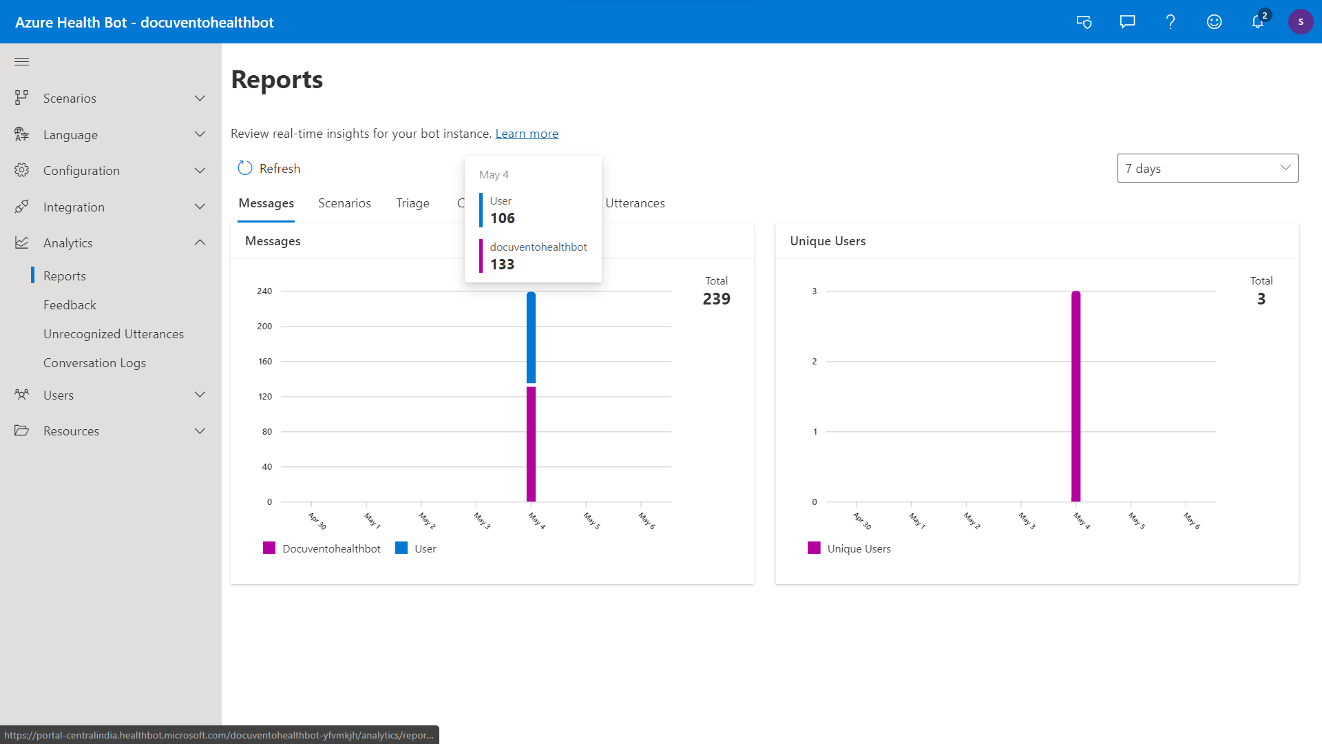The width and height of the screenshot is (1322, 744).
Task: Click the smiley feedback icon
Action: [1214, 22]
